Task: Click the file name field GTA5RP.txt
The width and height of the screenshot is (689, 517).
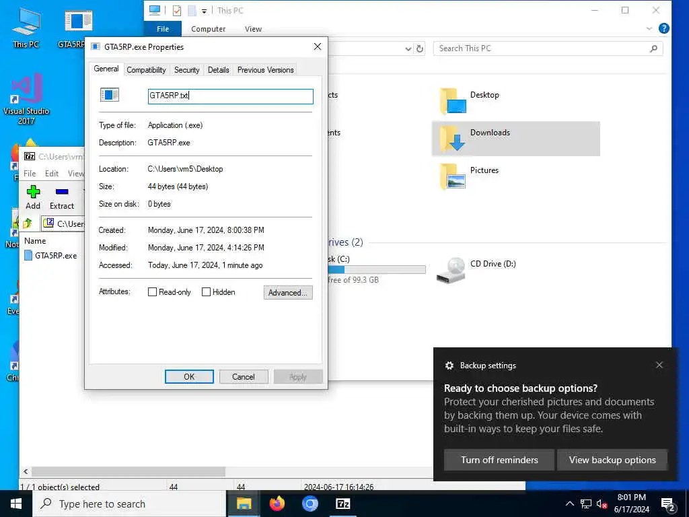Action: coord(231,96)
